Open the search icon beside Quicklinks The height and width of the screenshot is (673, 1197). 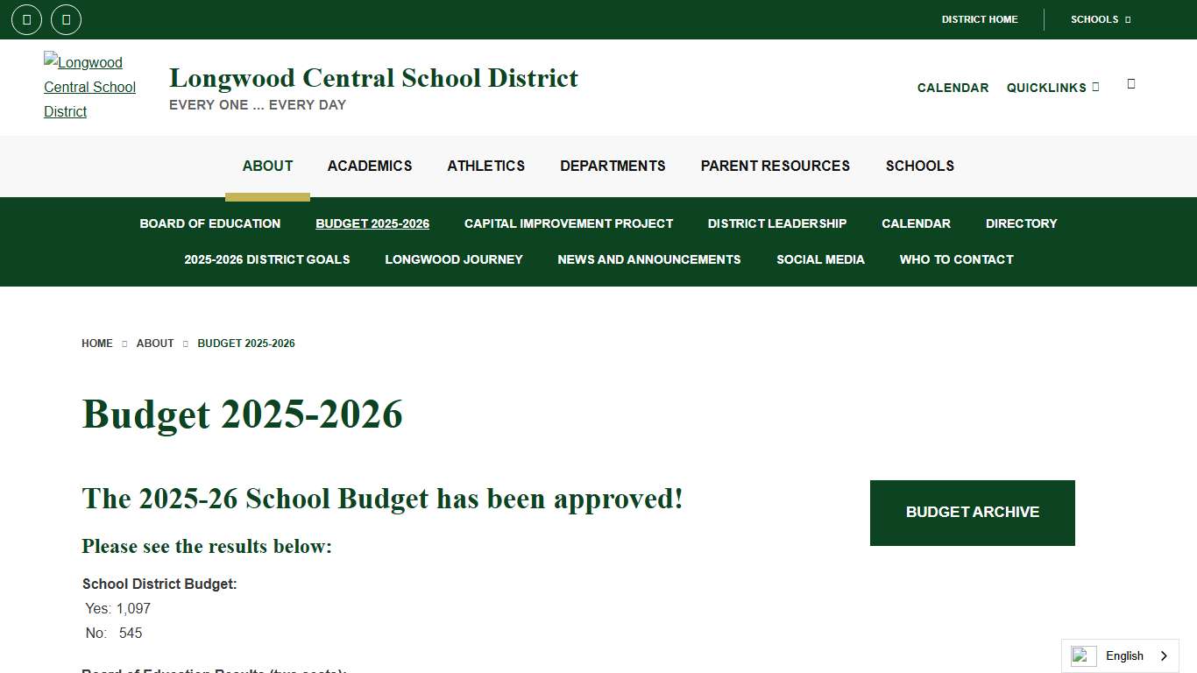(1130, 85)
